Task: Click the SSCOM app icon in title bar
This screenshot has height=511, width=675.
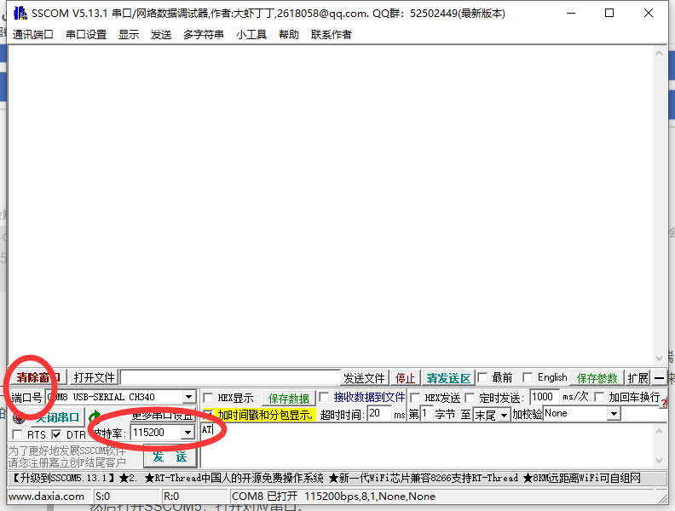Action: (20, 14)
